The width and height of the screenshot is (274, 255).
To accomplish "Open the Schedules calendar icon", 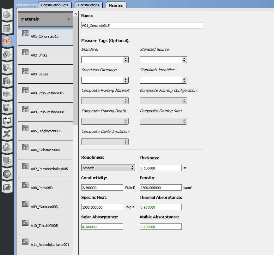I will pos(7,28).
